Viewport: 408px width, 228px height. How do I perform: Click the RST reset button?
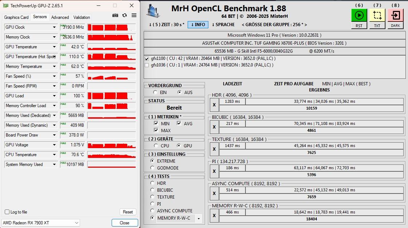[x=359, y=25]
